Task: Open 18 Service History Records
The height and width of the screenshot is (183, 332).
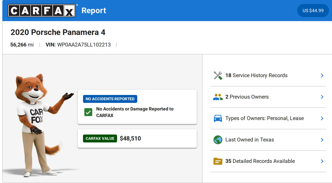Action: click(x=268, y=76)
